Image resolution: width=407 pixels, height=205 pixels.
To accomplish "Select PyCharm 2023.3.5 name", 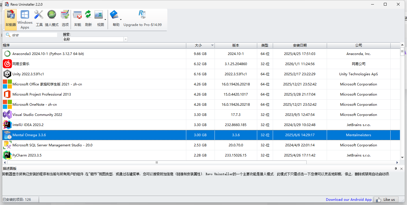I will tap(27, 155).
